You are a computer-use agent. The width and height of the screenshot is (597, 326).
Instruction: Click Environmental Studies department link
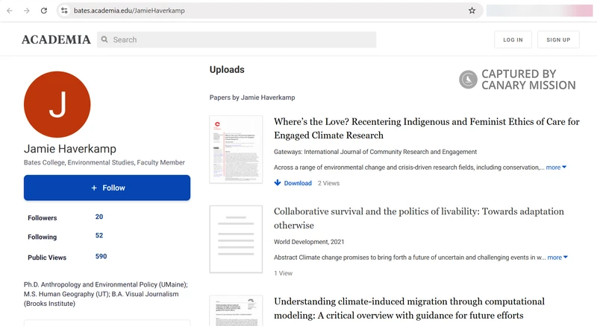[x=101, y=162]
